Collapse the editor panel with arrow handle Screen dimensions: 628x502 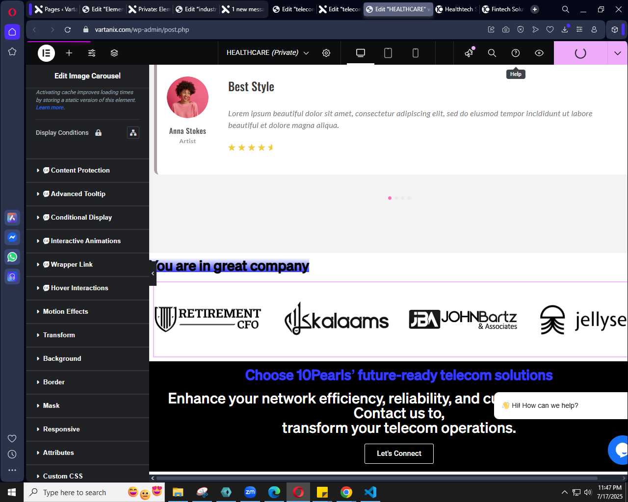click(x=153, y=274)
